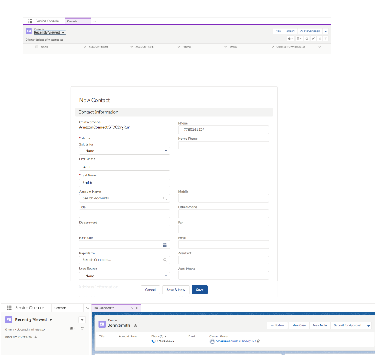Click the search icon in Account Name field
Viewport: 375px width, 355px height.
[165, 198]
